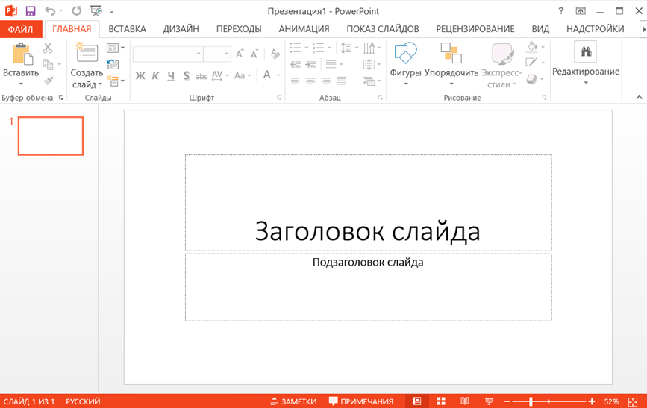
Task: Click the Save icon in quick access toolbar
Action: pos(31,11)
